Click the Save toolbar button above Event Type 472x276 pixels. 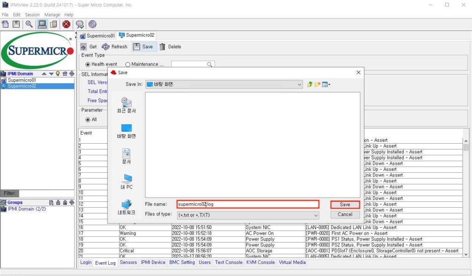pyautogui.click(x=143, y=47)
